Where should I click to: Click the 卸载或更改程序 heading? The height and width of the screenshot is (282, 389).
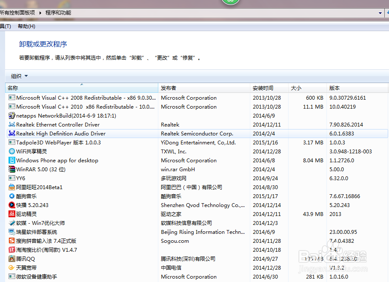[x=43, y=44]
